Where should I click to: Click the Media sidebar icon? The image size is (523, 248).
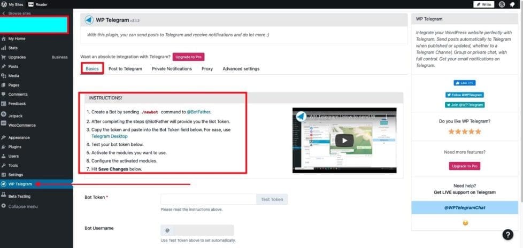[x=4, y=76]
